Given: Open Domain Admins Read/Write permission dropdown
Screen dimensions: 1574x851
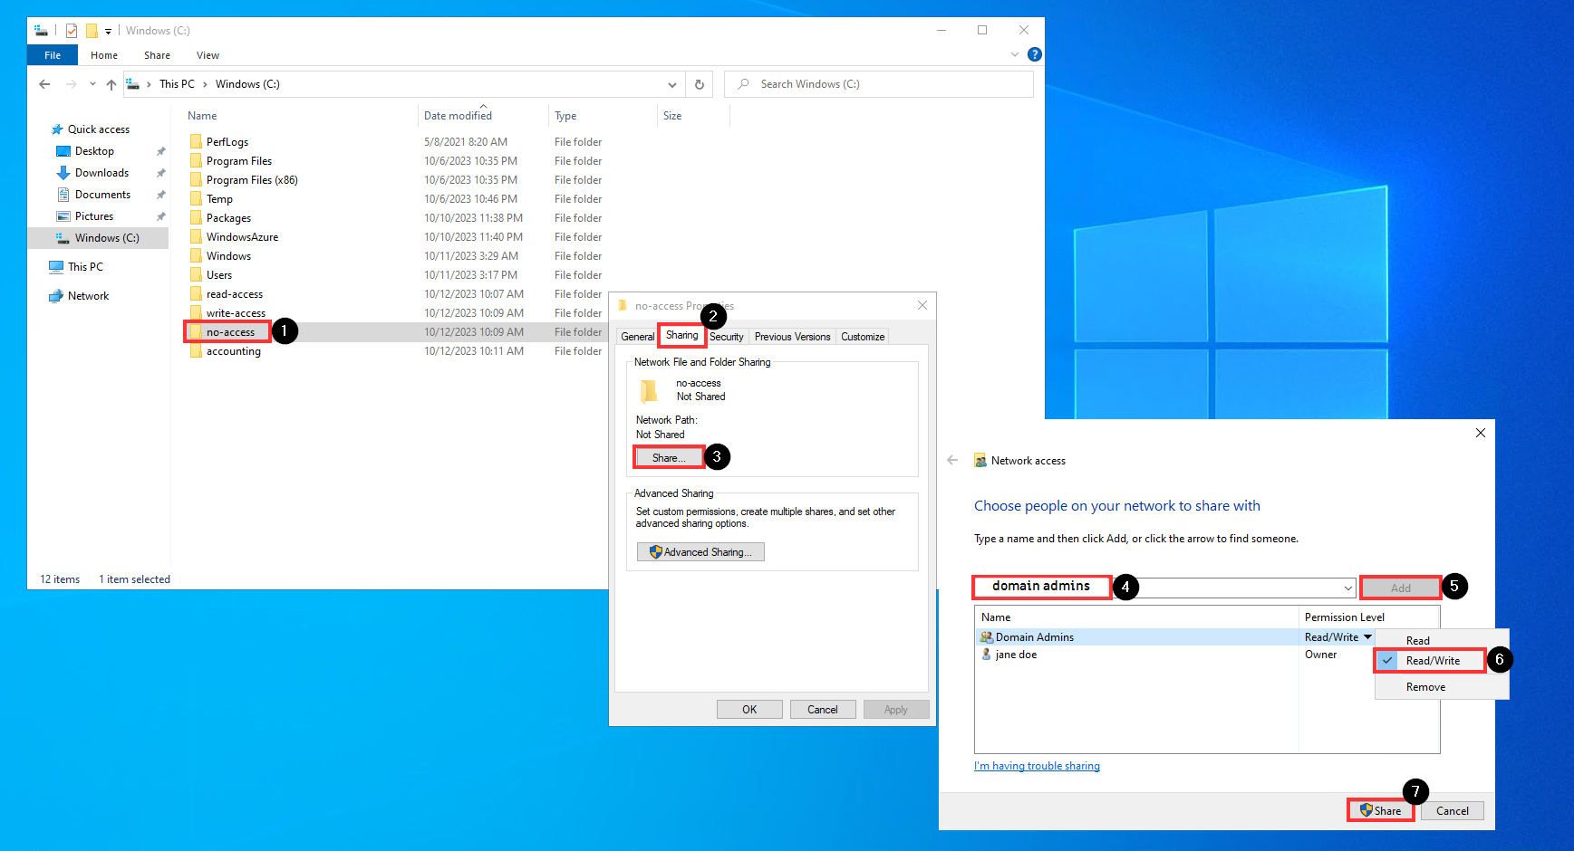Looking at the screenshot, I should 1368,637.
